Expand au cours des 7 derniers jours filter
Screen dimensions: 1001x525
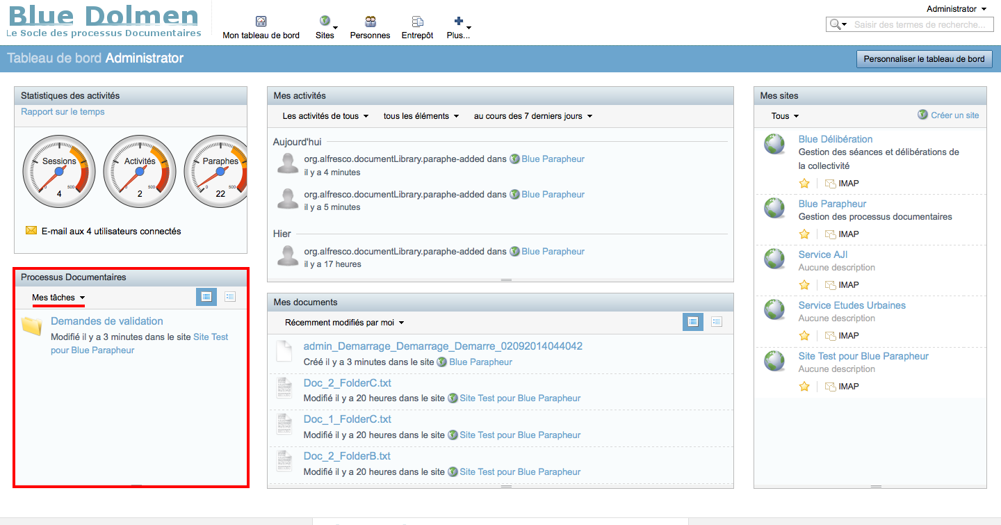(x=533, y=116)
